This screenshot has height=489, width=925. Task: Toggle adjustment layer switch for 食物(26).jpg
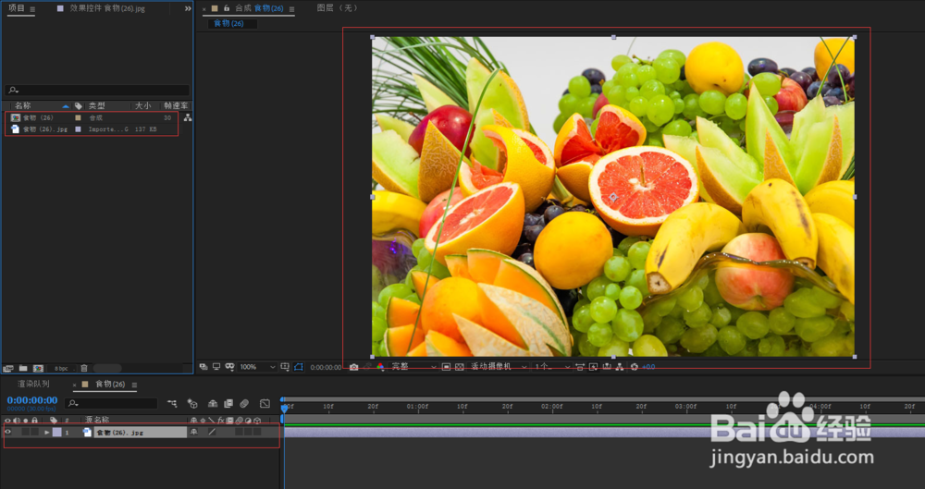pyautogui.click(x=248, y=433)
